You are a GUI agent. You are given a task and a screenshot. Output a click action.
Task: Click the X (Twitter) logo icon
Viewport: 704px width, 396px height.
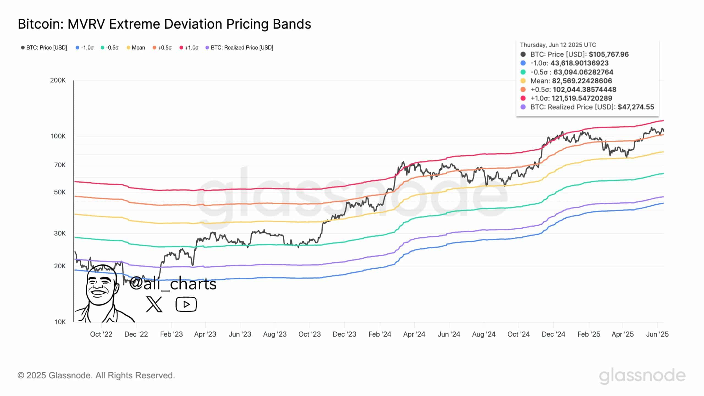coord(154,304)
